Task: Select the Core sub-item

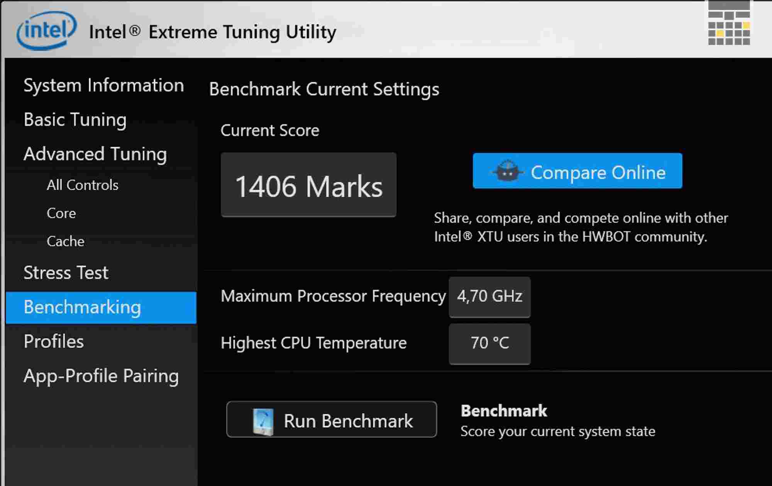Action: 61,213
